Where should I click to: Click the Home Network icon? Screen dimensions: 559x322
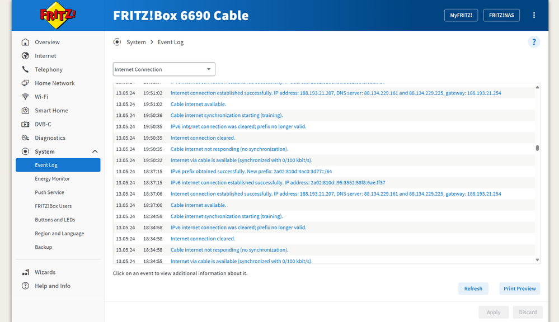(x=25, y=83)
